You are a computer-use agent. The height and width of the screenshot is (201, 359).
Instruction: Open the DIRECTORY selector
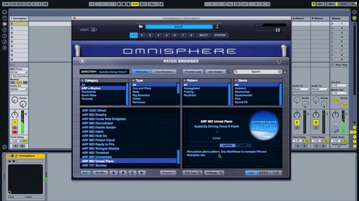coord(104,72)
